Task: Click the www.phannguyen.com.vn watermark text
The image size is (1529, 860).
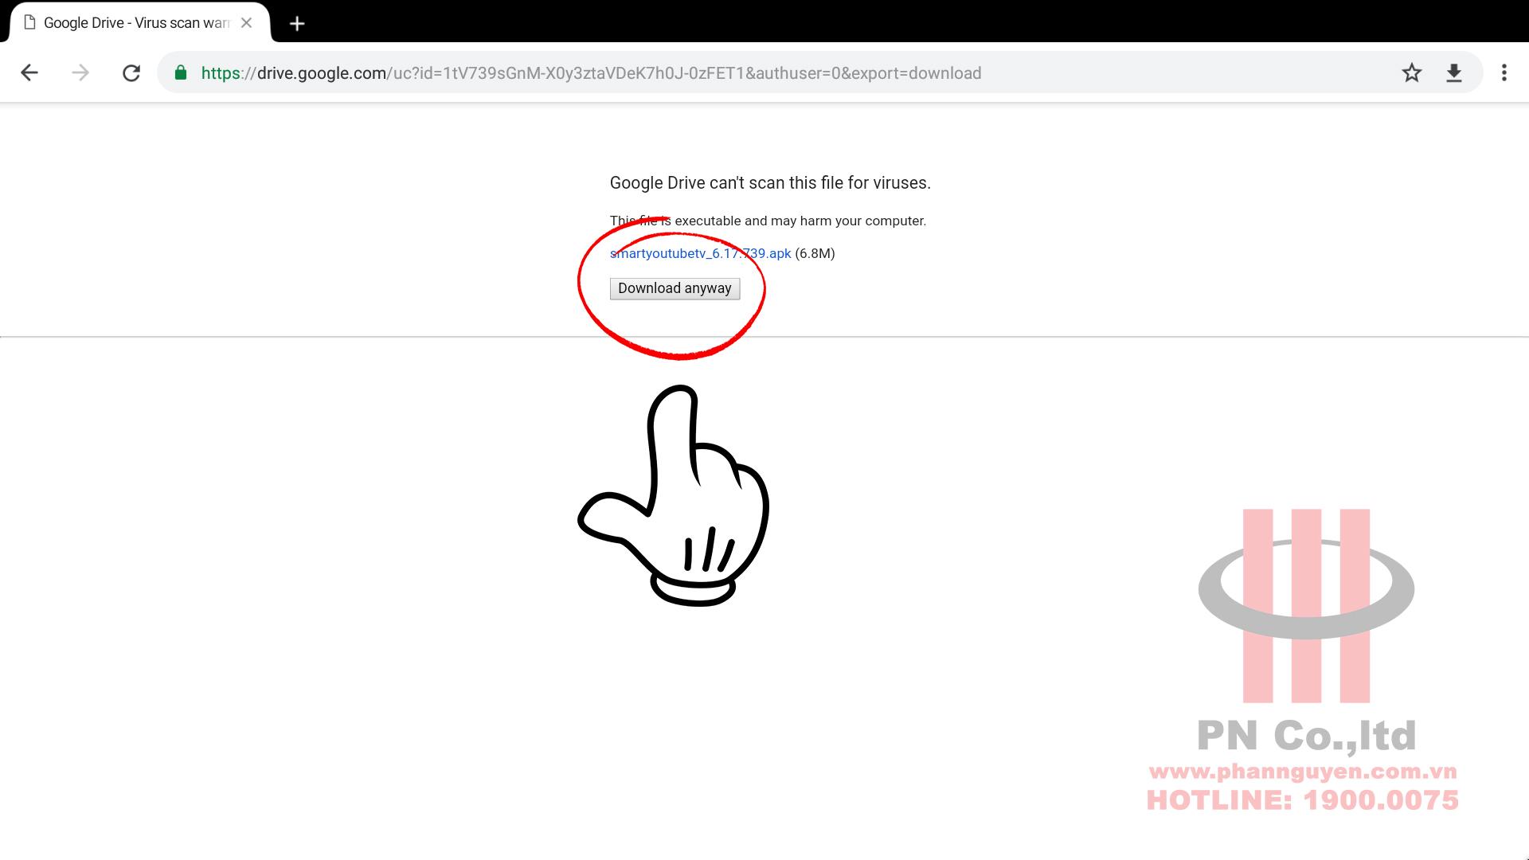Action: 1303,772
